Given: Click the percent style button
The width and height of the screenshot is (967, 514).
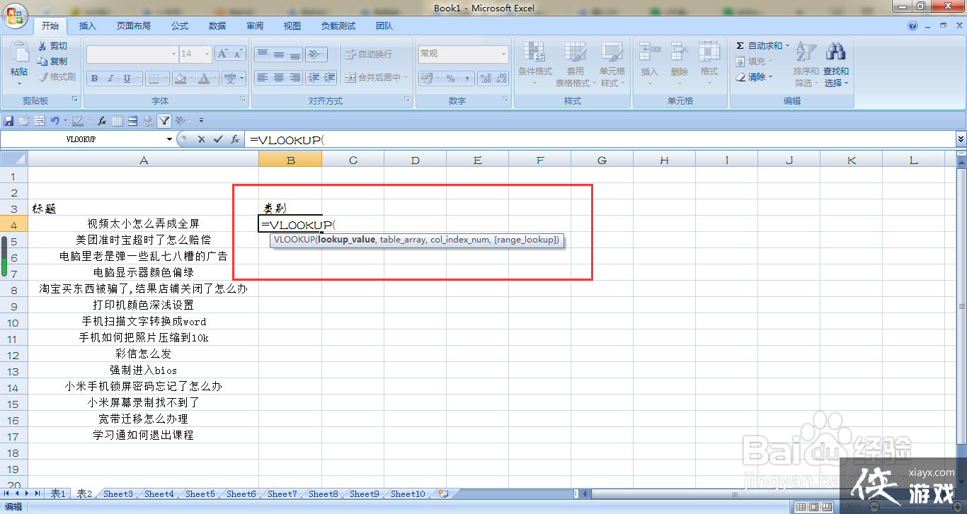Looking at the screenshot, I should pos(450,78).
